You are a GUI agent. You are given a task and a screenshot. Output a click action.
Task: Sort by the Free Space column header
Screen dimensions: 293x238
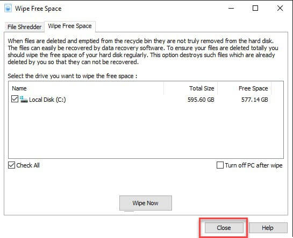(x=245, y=88)
